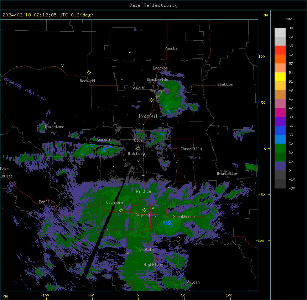Screen dimensions: 307x300
Task: Click the -100 tick on bottom axis
Action: [x=45, y=295]
